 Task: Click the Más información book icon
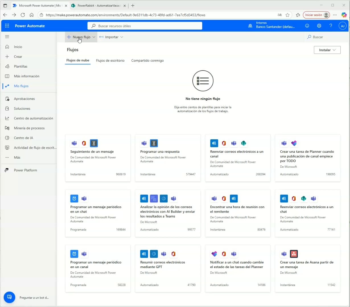click(x=7, y=76)
